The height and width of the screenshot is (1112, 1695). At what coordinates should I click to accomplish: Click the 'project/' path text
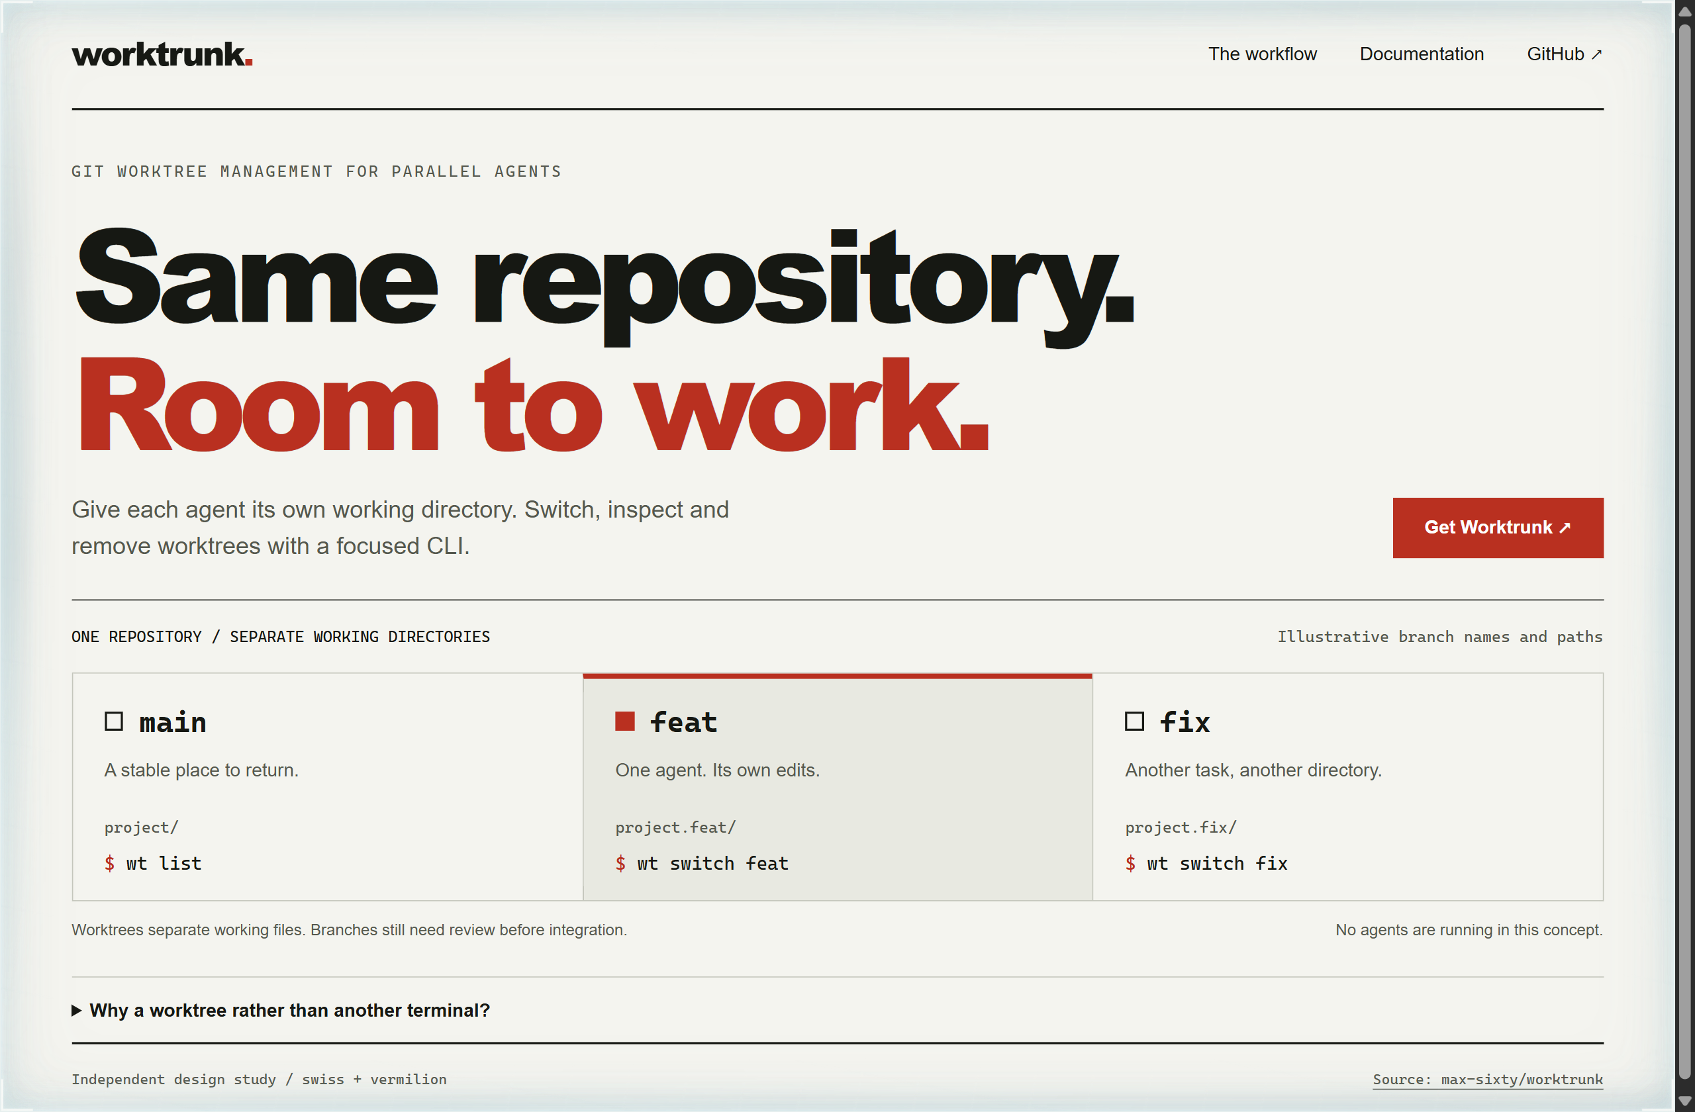point(141,827)
